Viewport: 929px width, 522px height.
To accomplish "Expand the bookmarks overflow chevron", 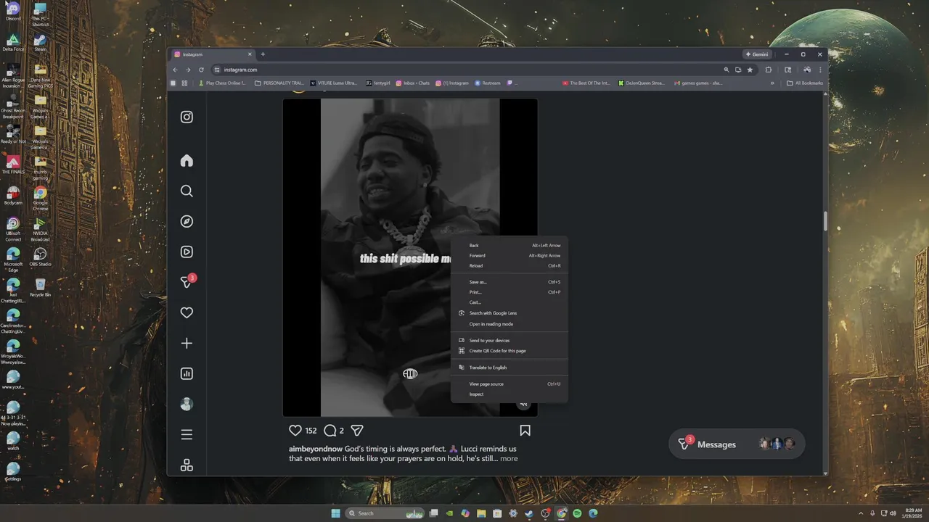I will (x=772, y=83).
